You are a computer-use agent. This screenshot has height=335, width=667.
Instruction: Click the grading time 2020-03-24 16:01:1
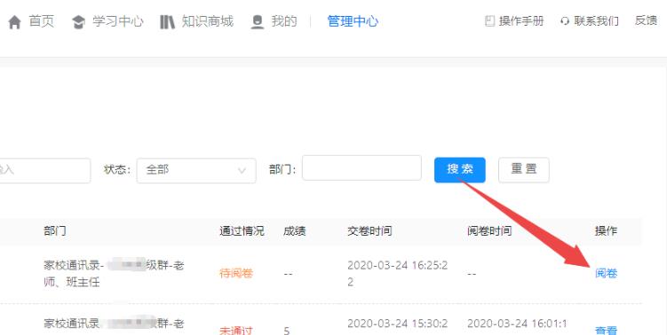pos(517,323)
